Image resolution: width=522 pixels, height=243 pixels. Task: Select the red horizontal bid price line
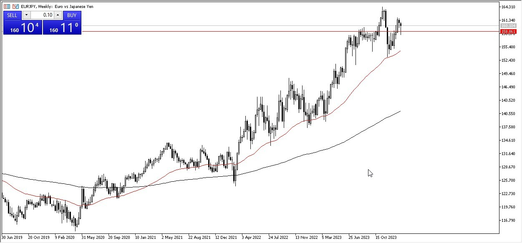[250, 31]
